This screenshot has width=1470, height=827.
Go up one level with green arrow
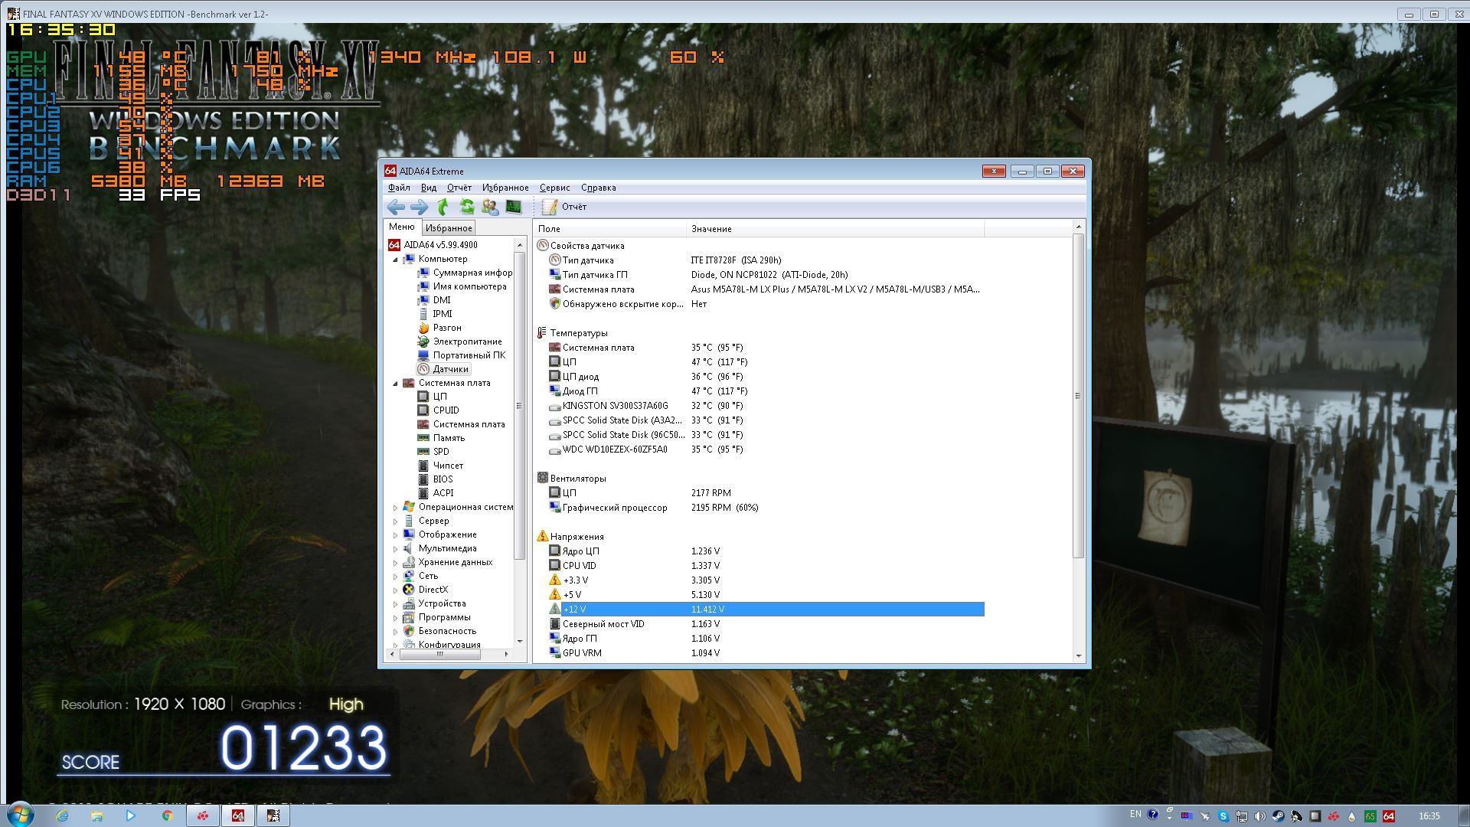click(443, 207)
